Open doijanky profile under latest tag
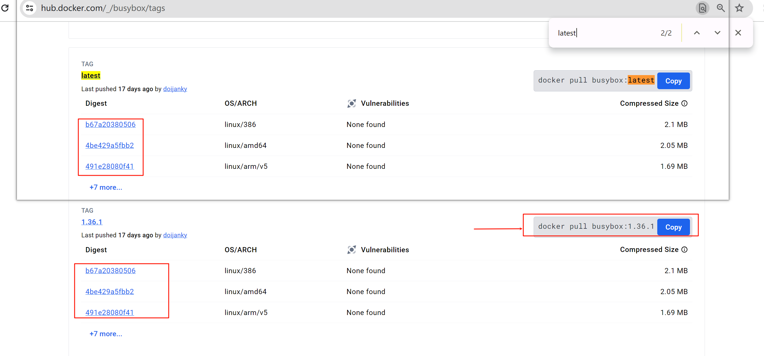Viewport: 764px width, 356px height. click(x=175, y=89)
